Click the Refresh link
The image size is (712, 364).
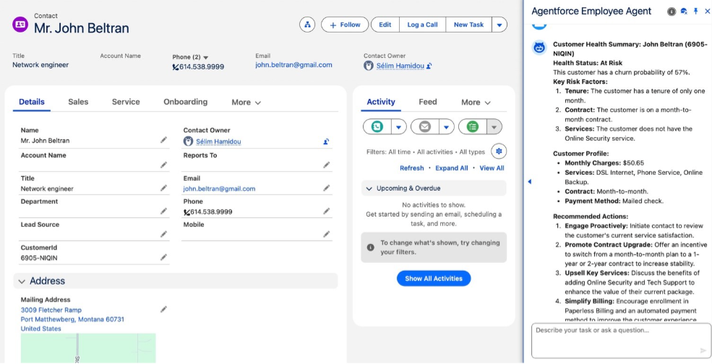coord(411,168)
